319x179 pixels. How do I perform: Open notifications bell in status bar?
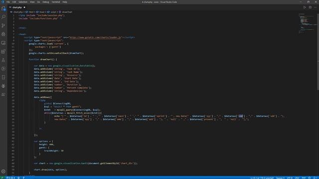click(x=315, y=178)
